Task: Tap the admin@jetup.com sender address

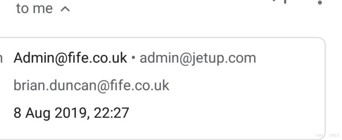Action: [197, 58]
